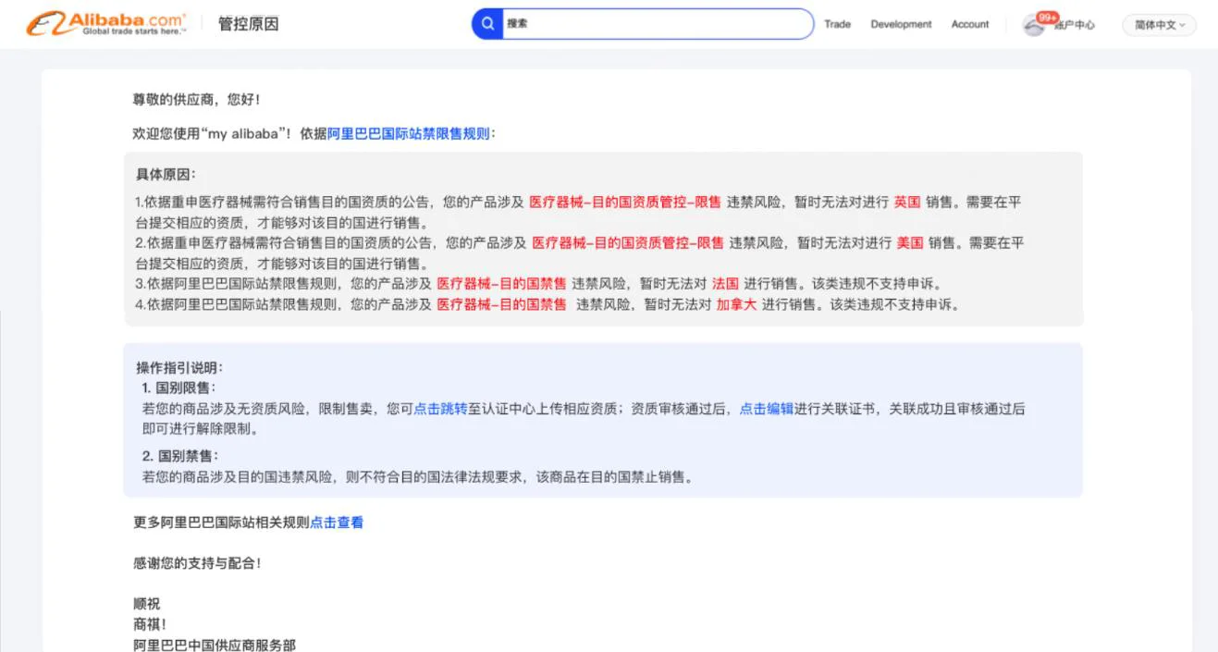Open the Trade menu
The image size is (1218, 652).
(837, 24)
